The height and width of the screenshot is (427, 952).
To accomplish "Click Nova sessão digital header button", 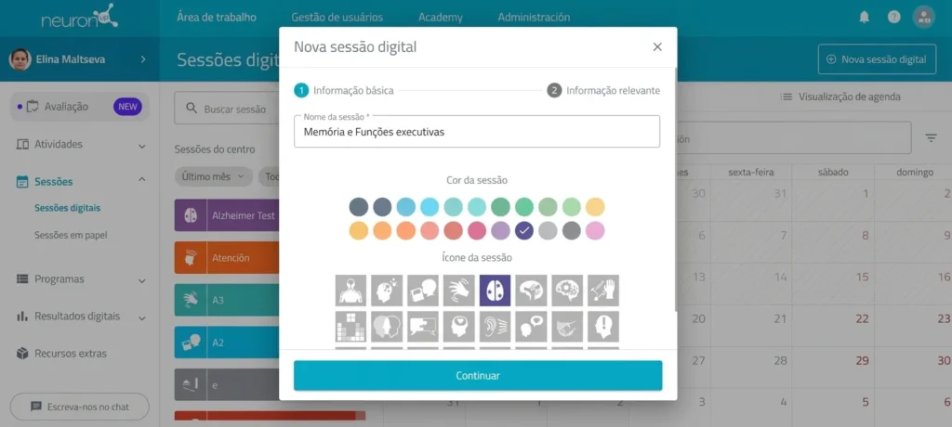I will (877, 59).
